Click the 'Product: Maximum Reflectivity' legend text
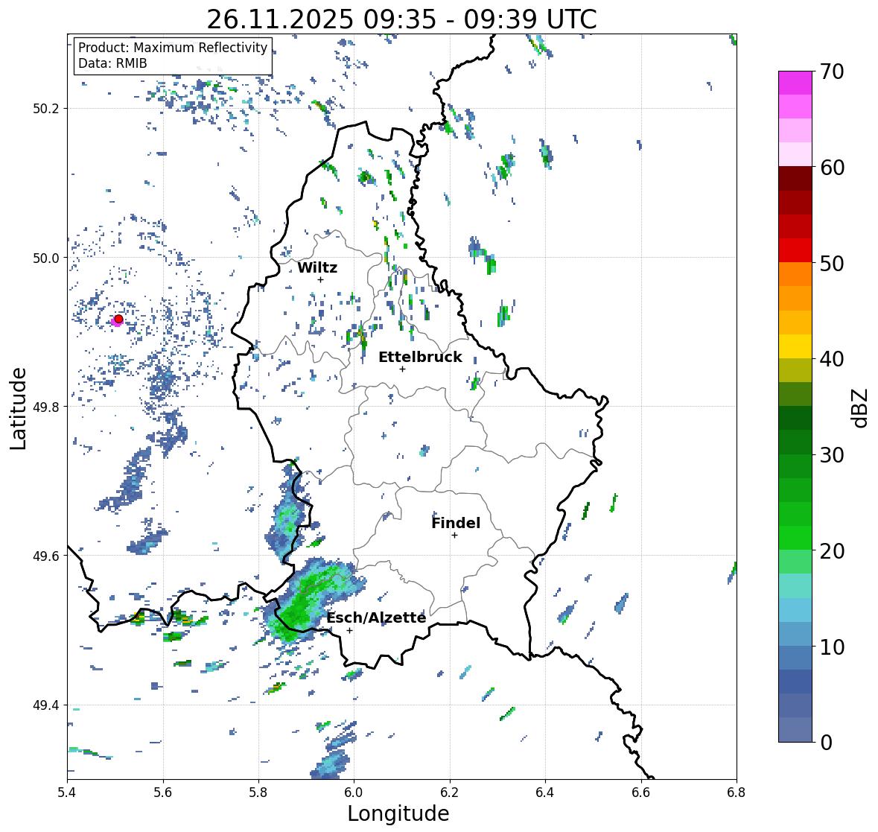 pos(173,48)
